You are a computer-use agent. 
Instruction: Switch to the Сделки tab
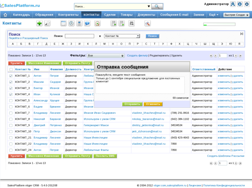tap(110, 15)
